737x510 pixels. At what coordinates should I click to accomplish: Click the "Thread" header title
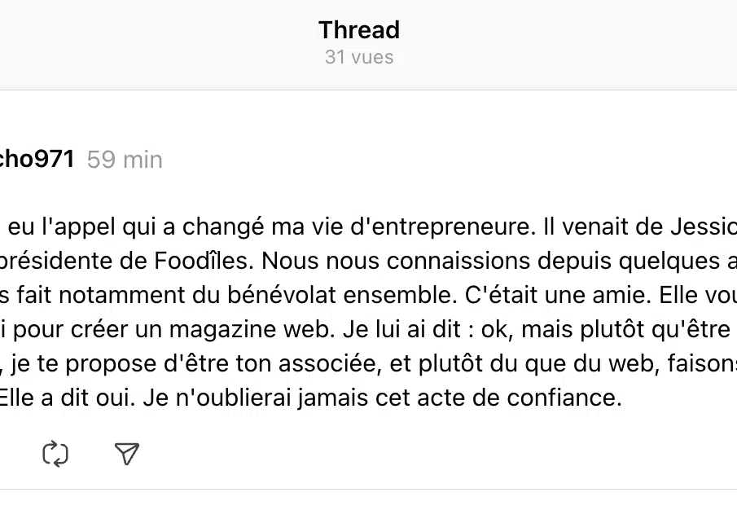coord(359,30)
